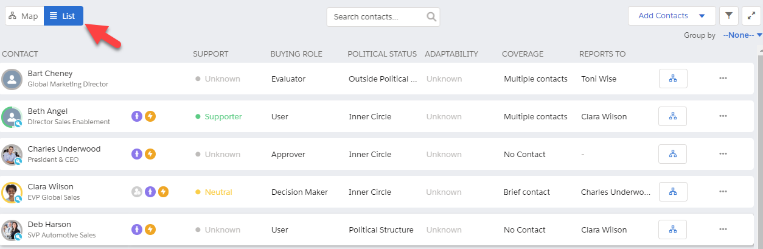Open the Charles Underwood contact name
This screenshot has height=249, width=763.
(64, 149)
